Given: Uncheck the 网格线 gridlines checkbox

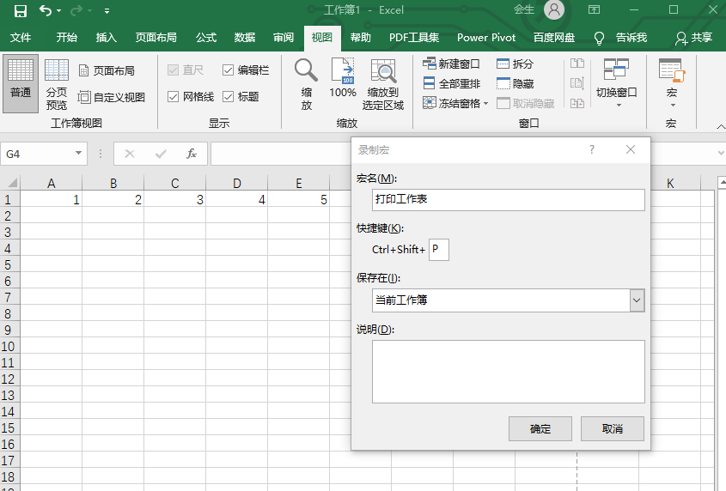Looking at the screenshot, I should click(174, 97).
